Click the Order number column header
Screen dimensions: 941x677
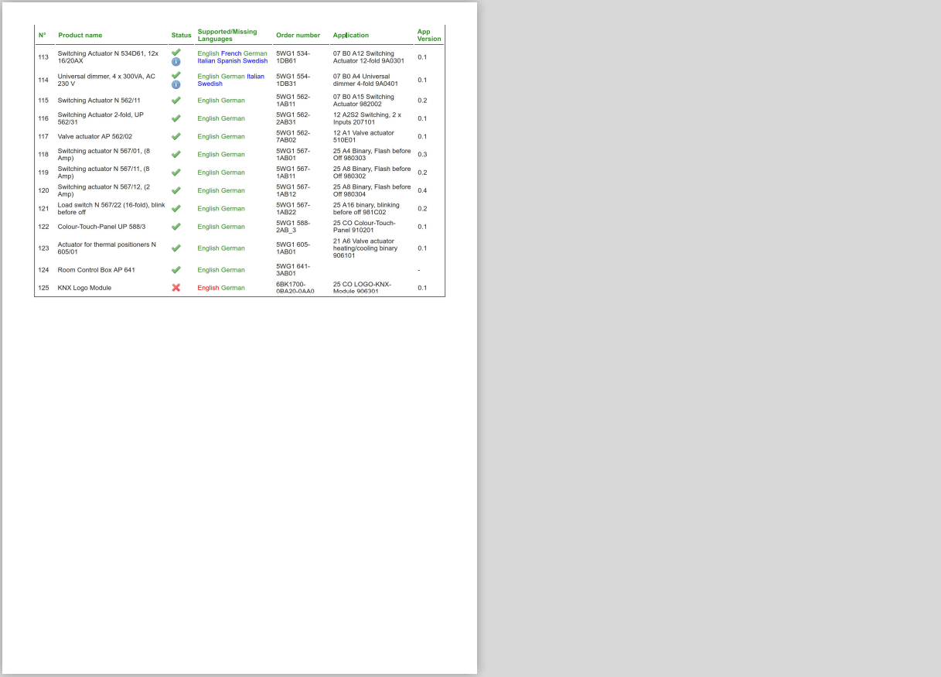coord(298,36)
